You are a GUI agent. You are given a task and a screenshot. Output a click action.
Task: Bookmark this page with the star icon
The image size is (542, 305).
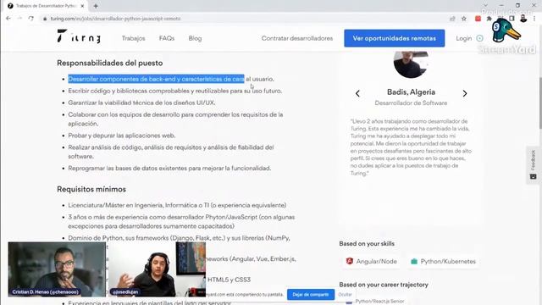point(464,19)
